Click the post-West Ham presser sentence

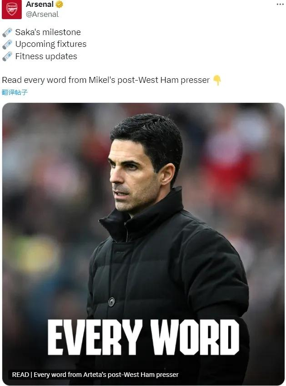point(106,80)
